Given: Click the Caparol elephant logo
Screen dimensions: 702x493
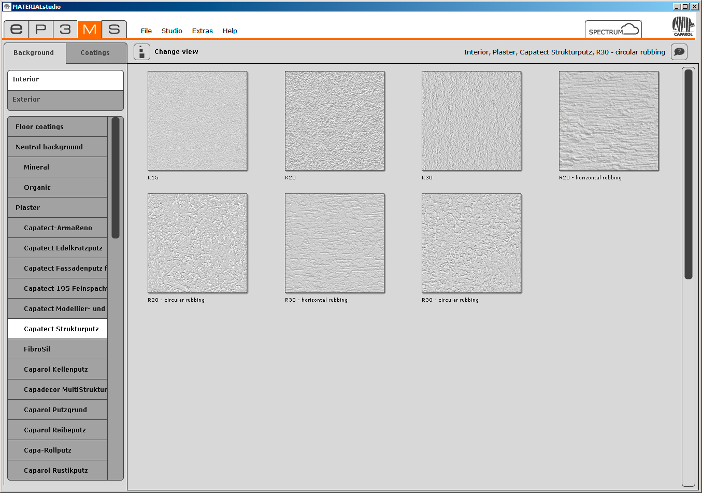Looking at the screenshot, I should [x=683, y=26].
